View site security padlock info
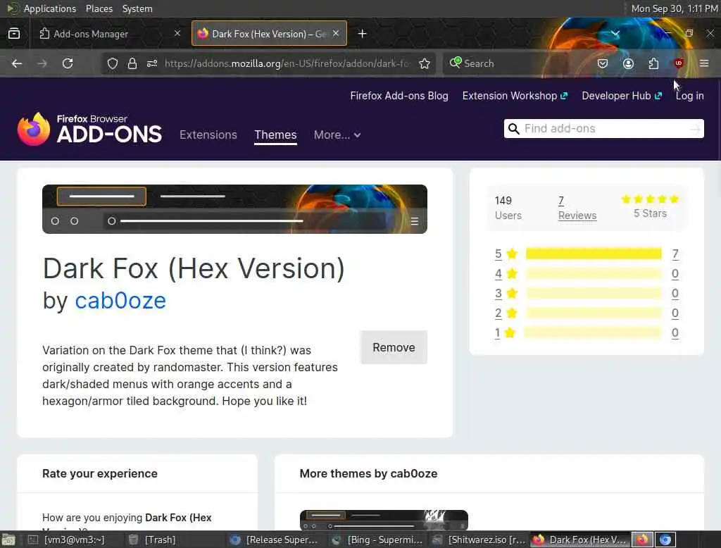 pos(132,63)
